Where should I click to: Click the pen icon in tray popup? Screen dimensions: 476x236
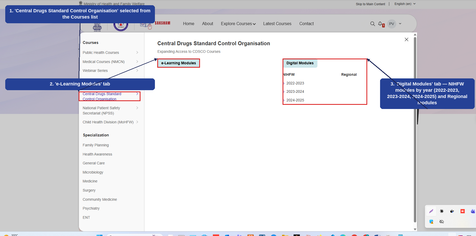point(431,211)
